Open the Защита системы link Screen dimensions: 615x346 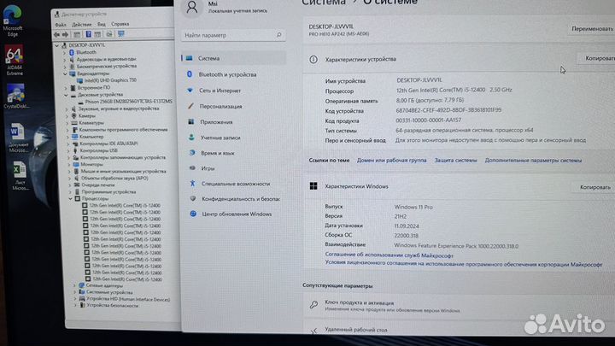click(454, 160)
